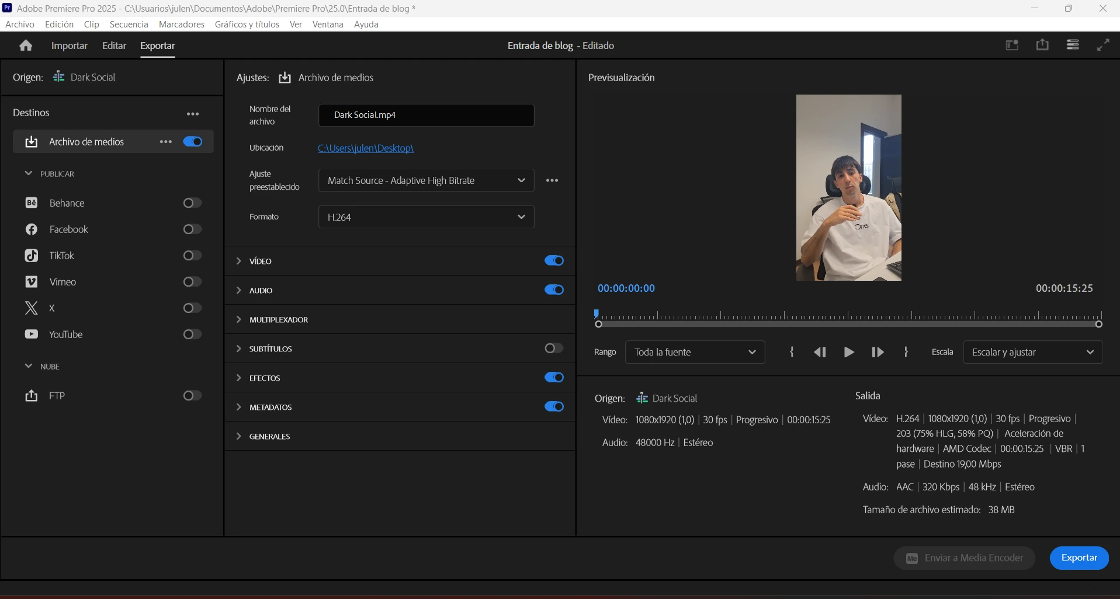
Task: Open the Secuencia menu
Action: point(129,25)
